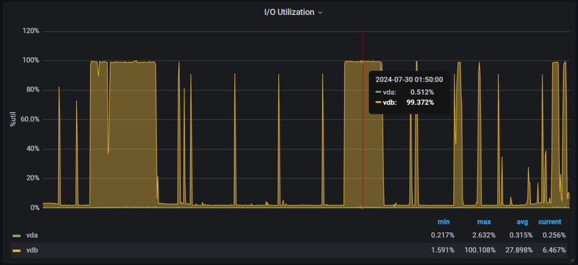Click the 60.0% y-axis label
578x265 pixels.
pyautogui.click(x=30, y=120)
